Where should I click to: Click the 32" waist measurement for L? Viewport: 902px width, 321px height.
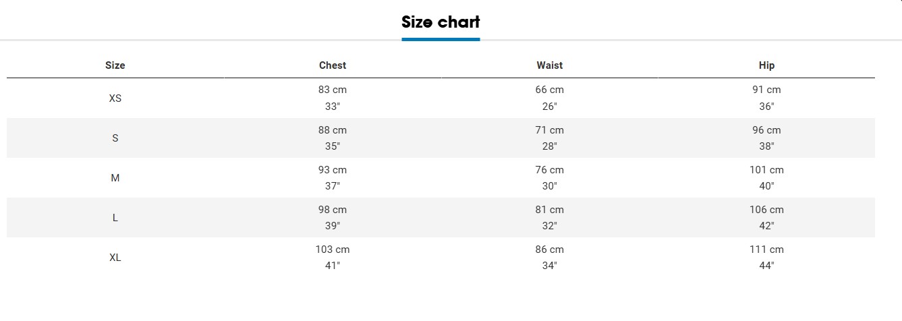[x=550, y=226]
